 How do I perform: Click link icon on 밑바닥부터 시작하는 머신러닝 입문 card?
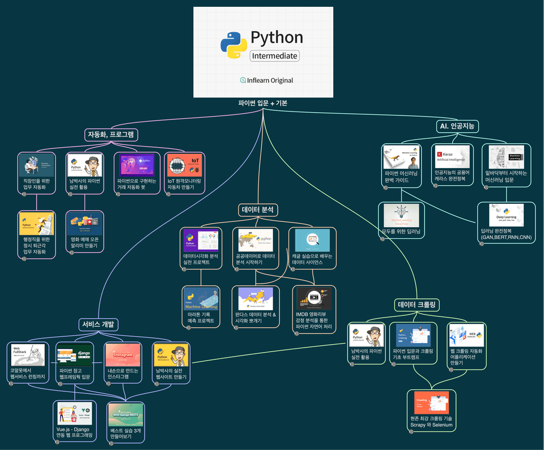click(x=486, y=187)
